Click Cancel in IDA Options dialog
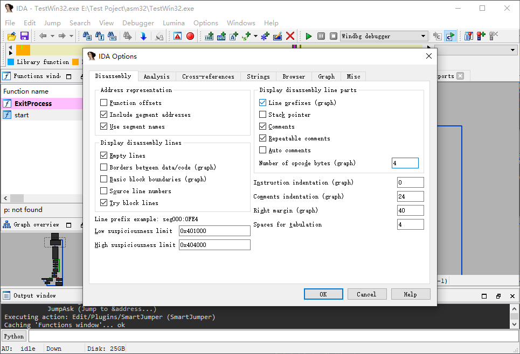This screenshot has height=354, width=520. 367,294
